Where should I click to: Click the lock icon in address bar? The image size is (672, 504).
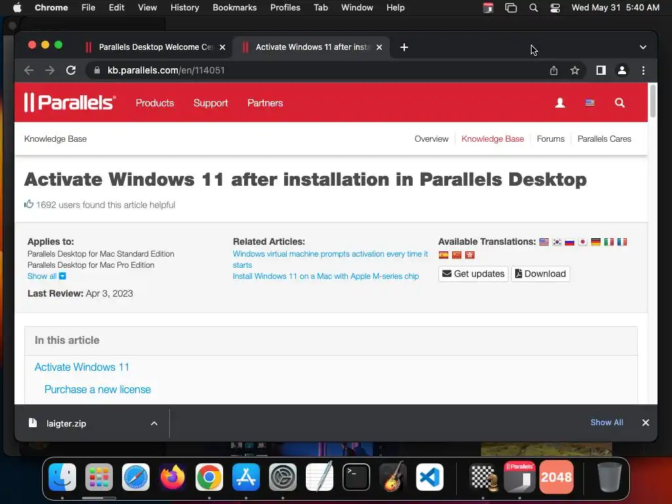[x=97, y=70]
